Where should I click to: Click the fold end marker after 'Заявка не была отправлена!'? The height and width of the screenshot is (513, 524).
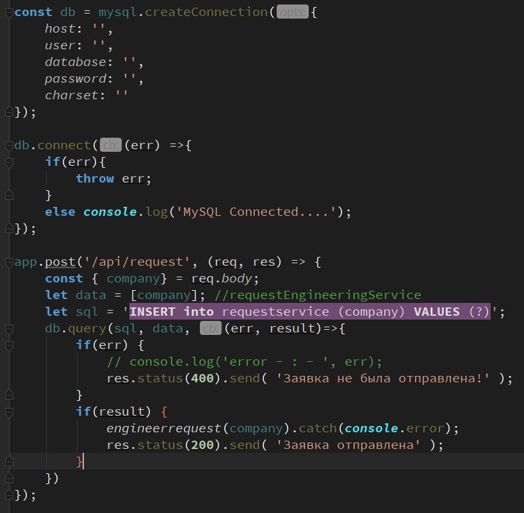(9, 395)
